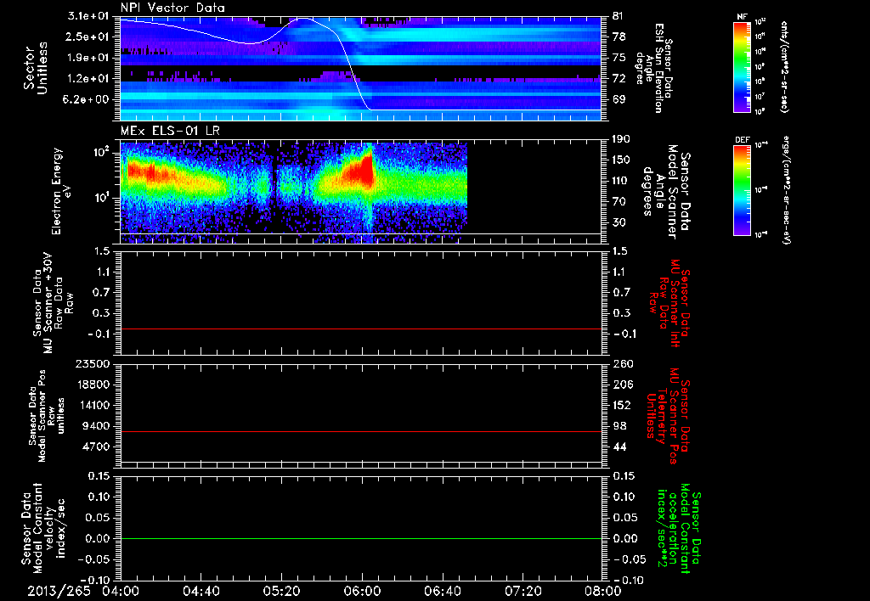Screen dimensions: 870x601
Task: Click the '18800' scanner position tick
Action: coord(94,385)
